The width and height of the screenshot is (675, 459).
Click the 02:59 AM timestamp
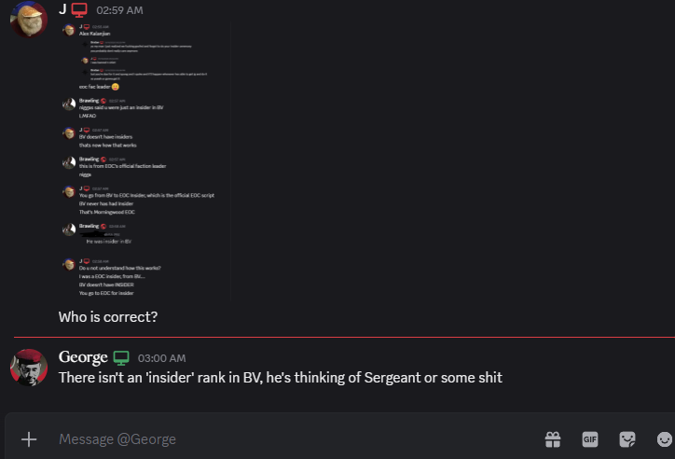coord(119,10)
